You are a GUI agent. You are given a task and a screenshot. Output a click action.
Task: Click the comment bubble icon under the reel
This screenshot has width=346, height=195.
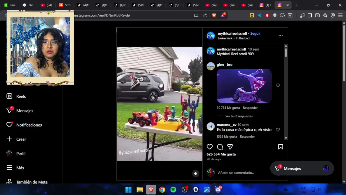click(220, 147)
